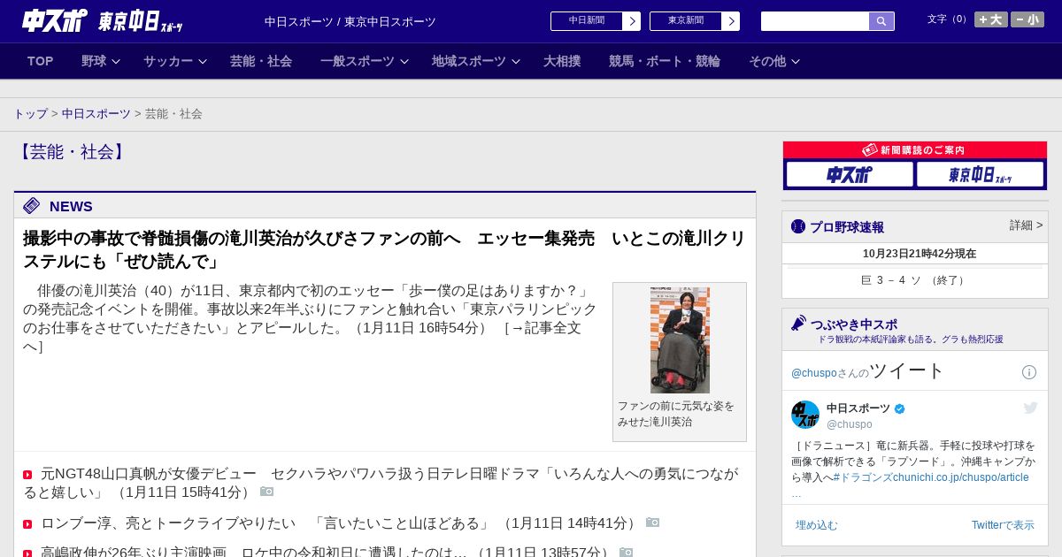The width and height of the screenshot is (1062, 557).
Task: Select 大相撲 in navigation bar
Action: click(x=562, y=61)
